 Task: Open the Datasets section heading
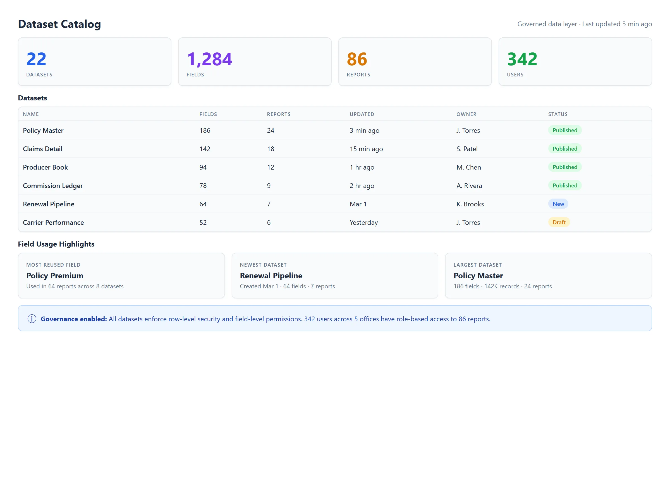[x=32, y=98]
